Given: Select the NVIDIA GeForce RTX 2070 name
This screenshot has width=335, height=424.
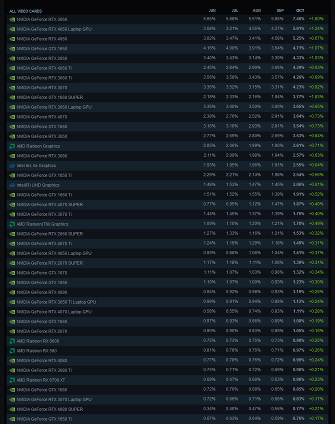Looking at the screenshot, I should pos(42,331).
